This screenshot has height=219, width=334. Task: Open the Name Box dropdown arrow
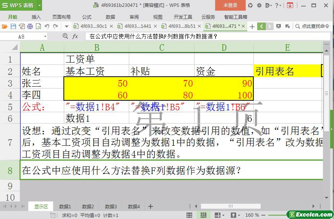click(x=45, y=36)
